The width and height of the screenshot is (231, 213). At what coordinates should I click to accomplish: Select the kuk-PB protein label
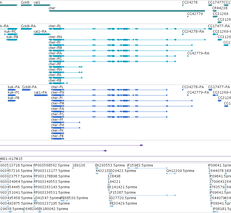point(14,98)
